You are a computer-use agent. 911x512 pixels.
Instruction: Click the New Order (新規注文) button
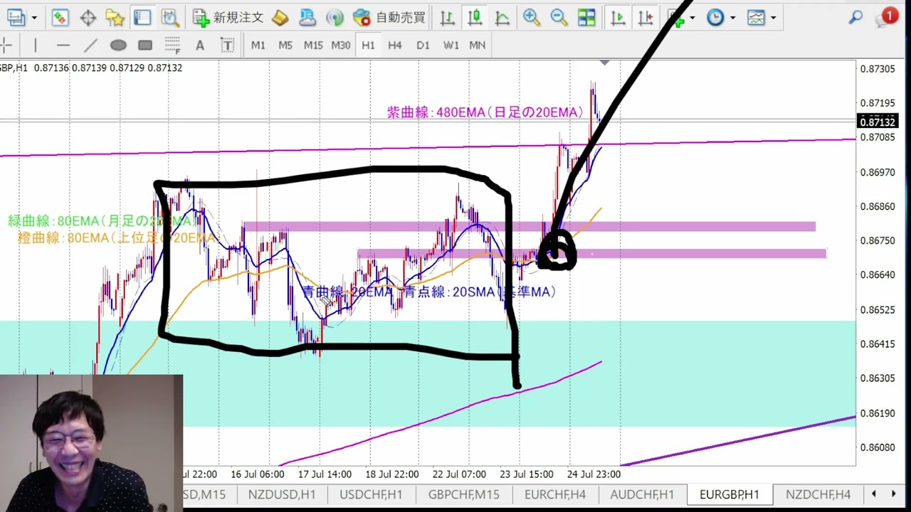228,18
